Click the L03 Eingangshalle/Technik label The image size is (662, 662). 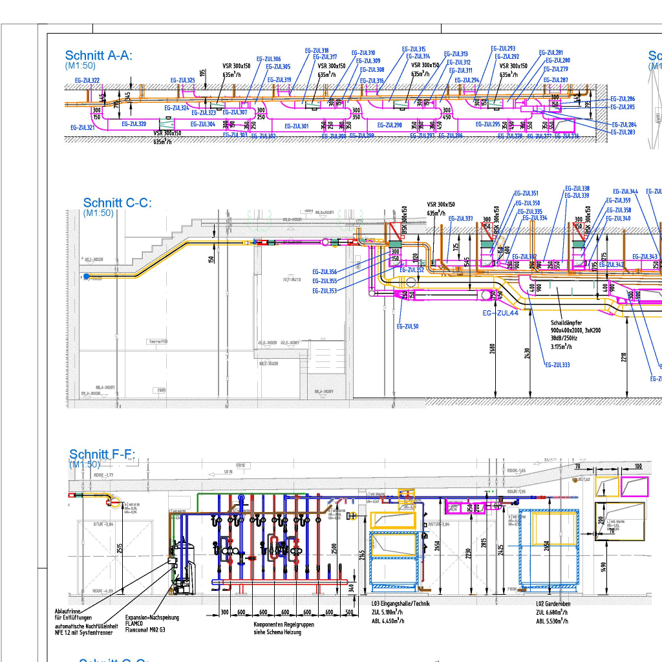point(400,603)
